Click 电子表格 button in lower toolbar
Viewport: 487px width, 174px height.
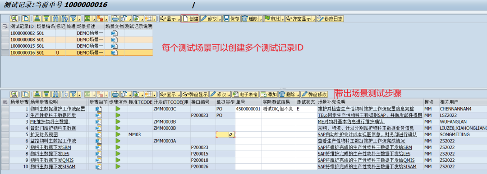[245, 94]
